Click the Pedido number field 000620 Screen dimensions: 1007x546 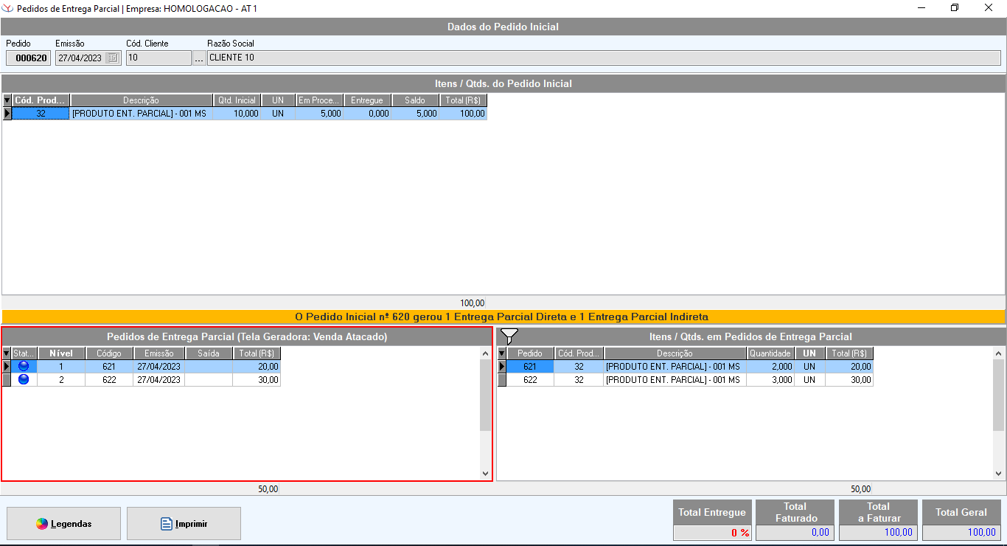[29, 58]
